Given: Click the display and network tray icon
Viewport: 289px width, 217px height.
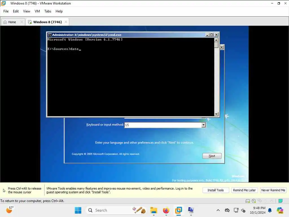Looking at the screenshot, I should 236,210.
